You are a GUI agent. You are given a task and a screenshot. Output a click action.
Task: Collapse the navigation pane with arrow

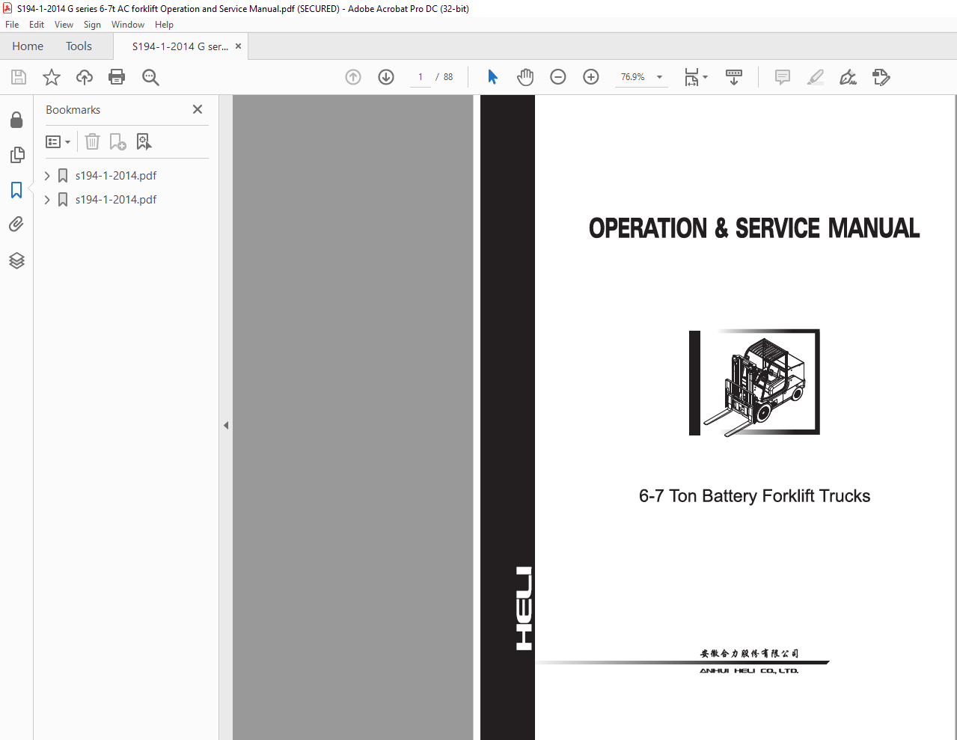point(225,425)
